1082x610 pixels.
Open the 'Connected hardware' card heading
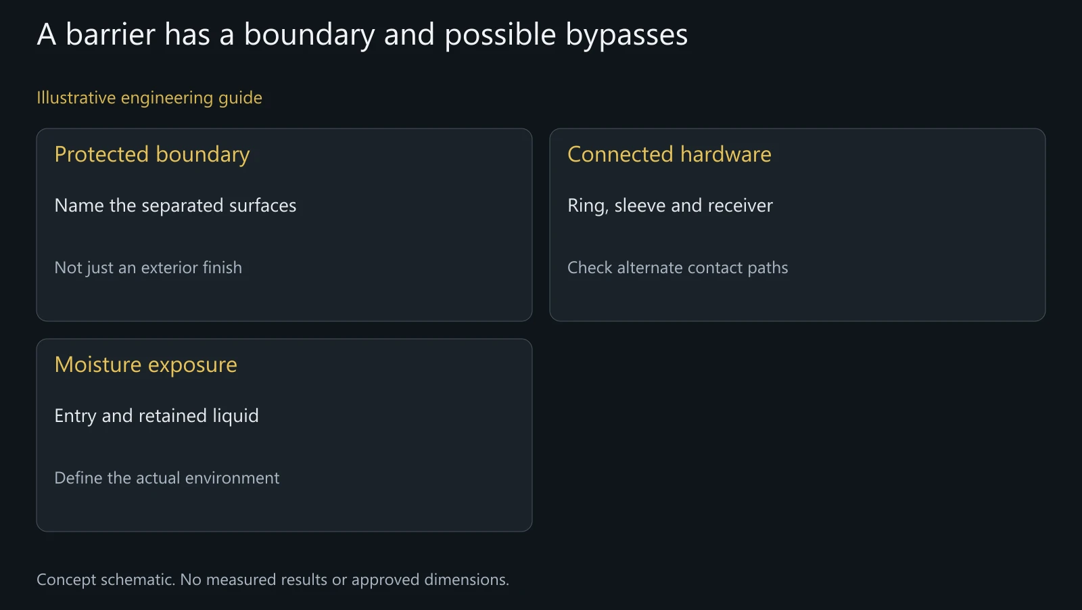(x=669, y=154)
